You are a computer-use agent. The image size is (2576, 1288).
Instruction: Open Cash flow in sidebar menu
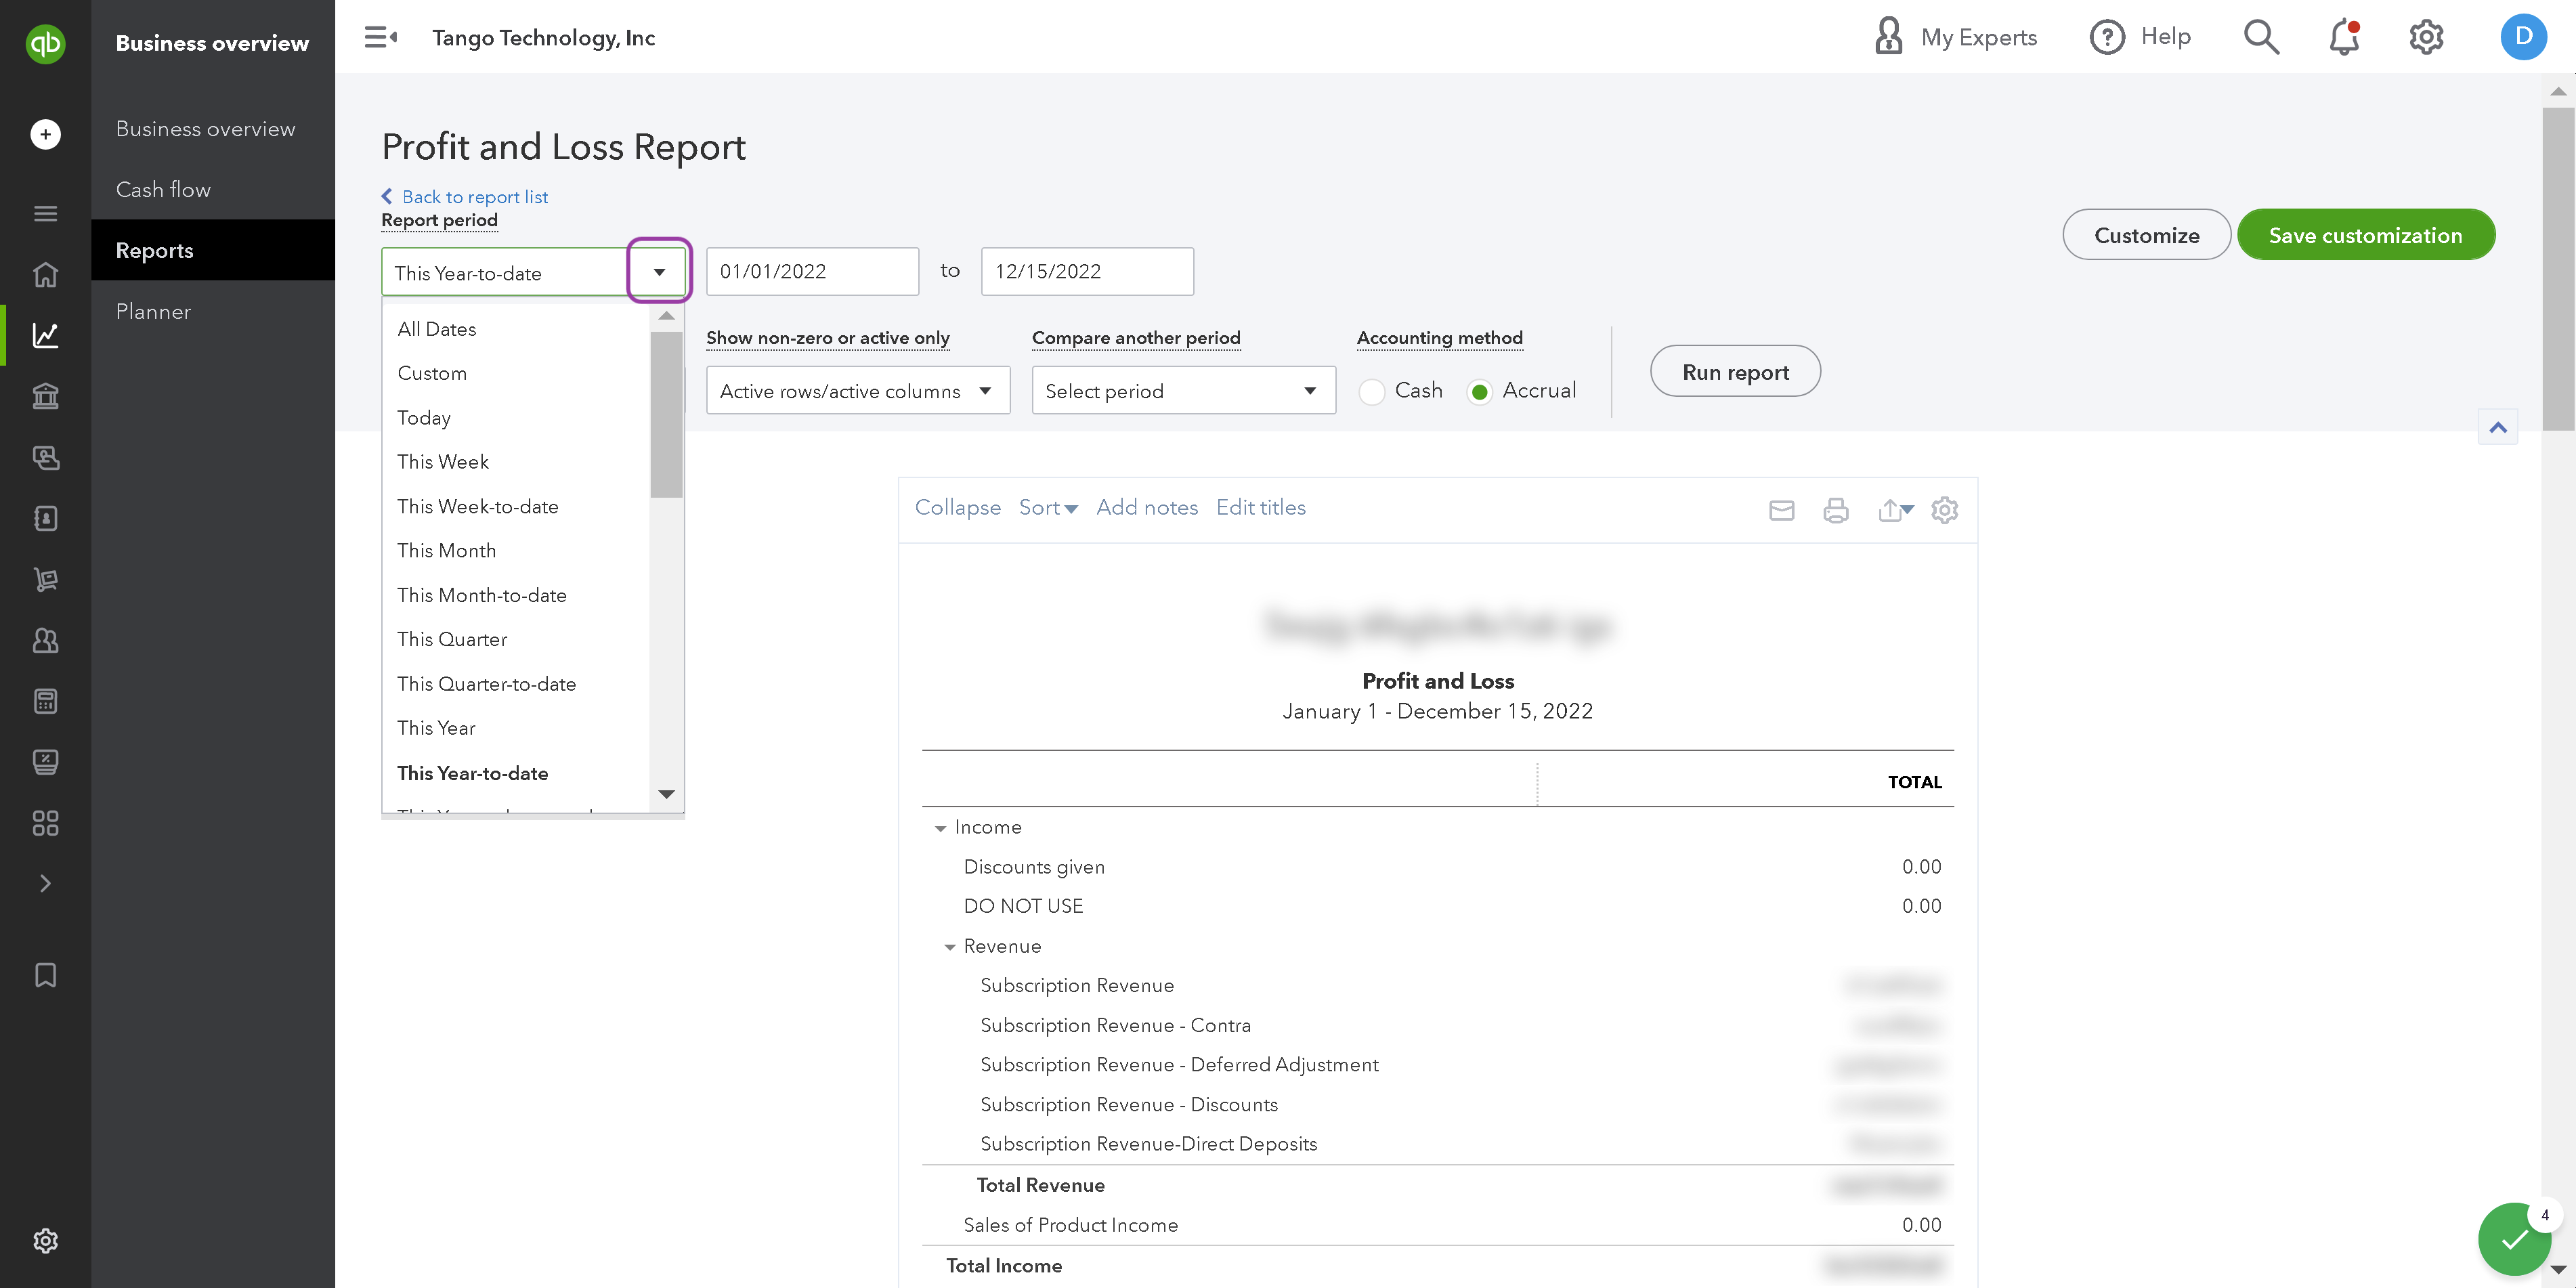[x=163, y=189]
